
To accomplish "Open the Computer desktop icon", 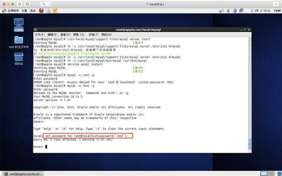I will [19, 25].
